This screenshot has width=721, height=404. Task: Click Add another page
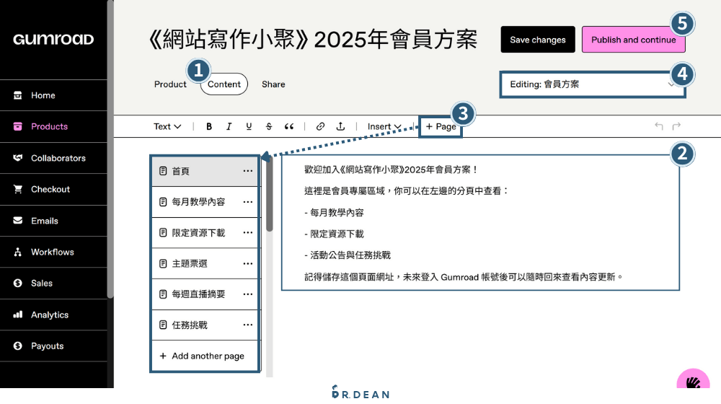pyautogui.click(x=205, y=356)
